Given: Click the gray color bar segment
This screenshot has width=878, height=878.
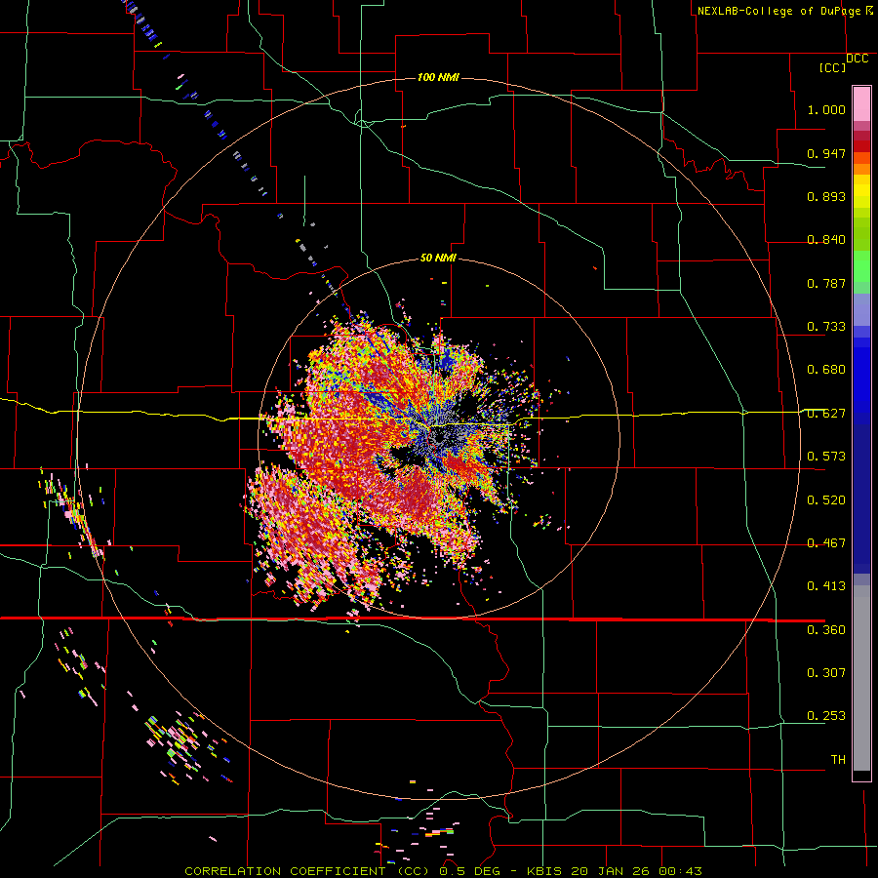Looking at the screenshot, I should click(x=861, y=678).
